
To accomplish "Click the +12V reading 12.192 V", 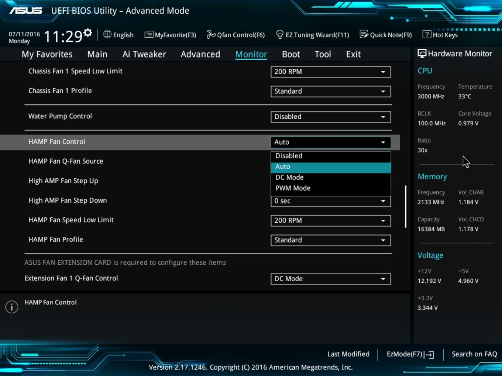I will (x=429, y=281).
